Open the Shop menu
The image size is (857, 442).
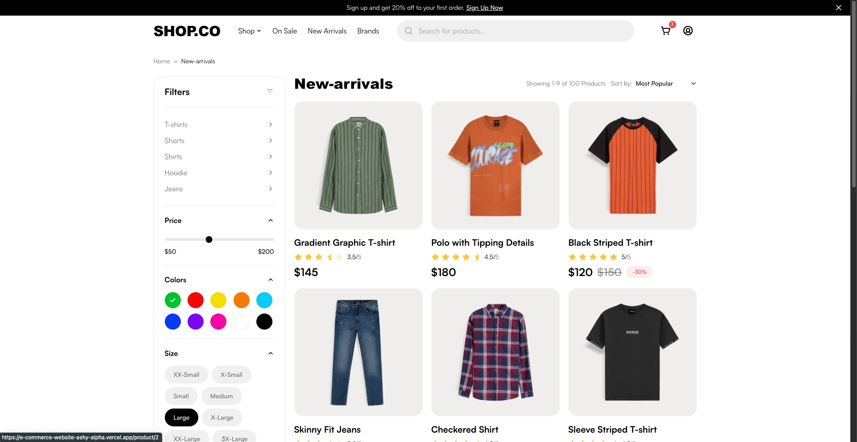249,31
